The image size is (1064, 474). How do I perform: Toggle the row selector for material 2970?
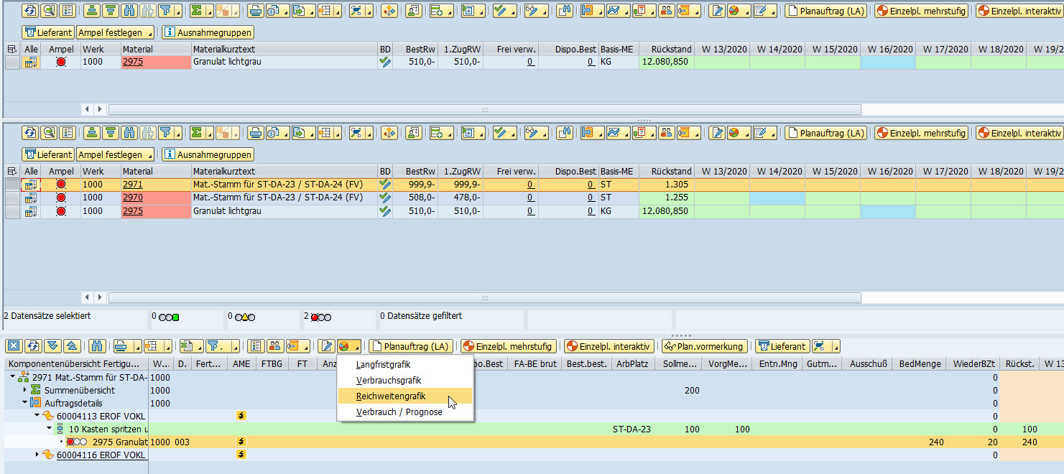tap(12, 198)
